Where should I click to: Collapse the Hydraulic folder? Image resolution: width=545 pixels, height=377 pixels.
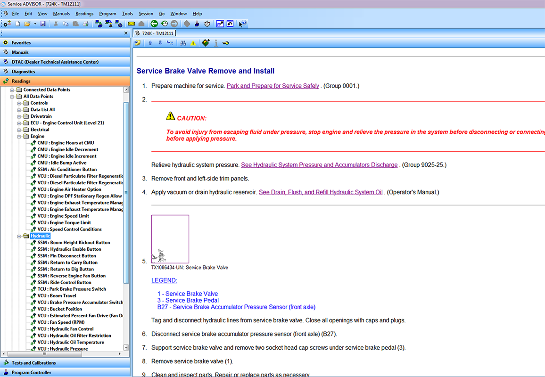click(19, 236)
